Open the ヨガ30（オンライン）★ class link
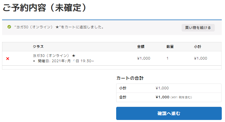 [54, 55]
